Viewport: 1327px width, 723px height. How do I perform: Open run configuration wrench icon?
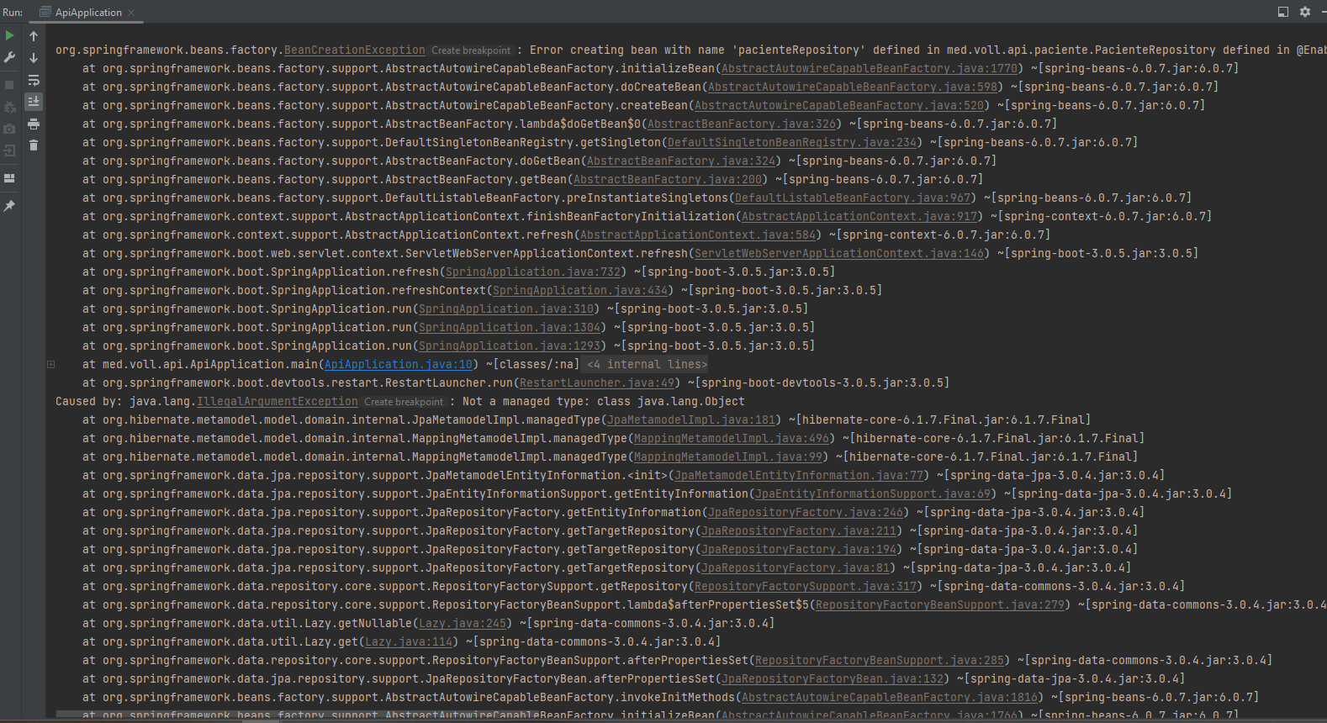(x=10, y=58)
